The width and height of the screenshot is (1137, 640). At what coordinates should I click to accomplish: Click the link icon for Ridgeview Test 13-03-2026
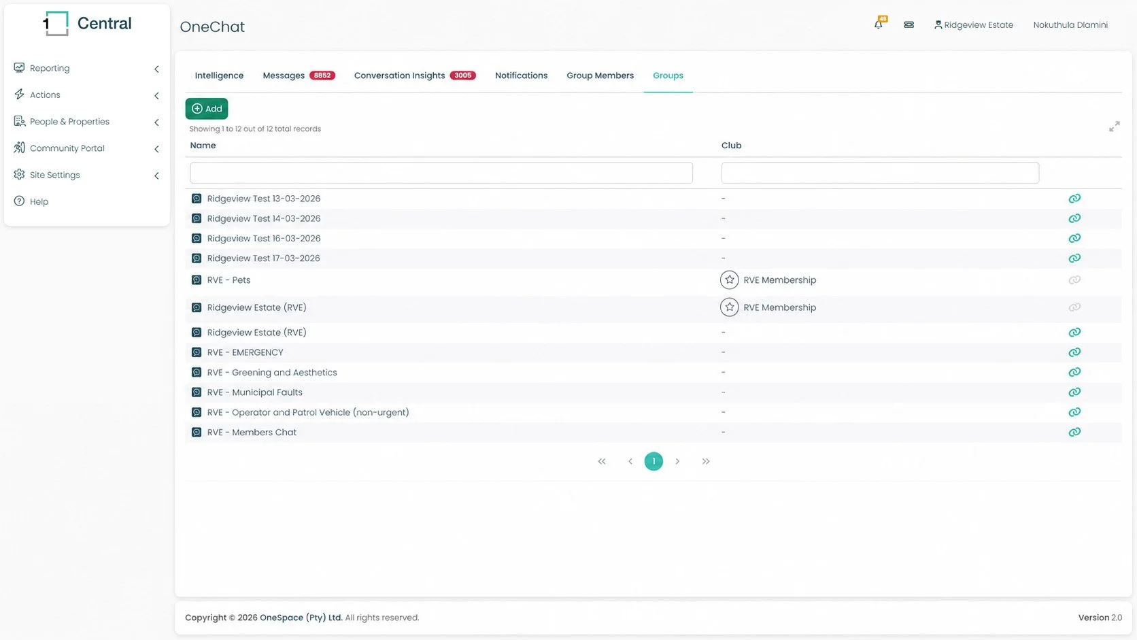click(1074, 199)
